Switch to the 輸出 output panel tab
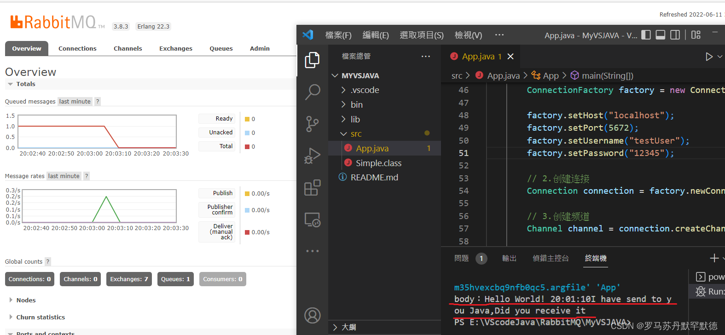Image resolution: width=725 pixels, height=335 pixels. (x=509, y=258)
